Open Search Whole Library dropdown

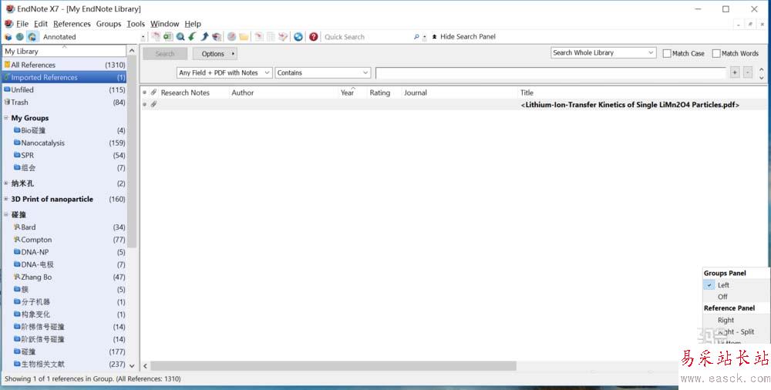604,52
